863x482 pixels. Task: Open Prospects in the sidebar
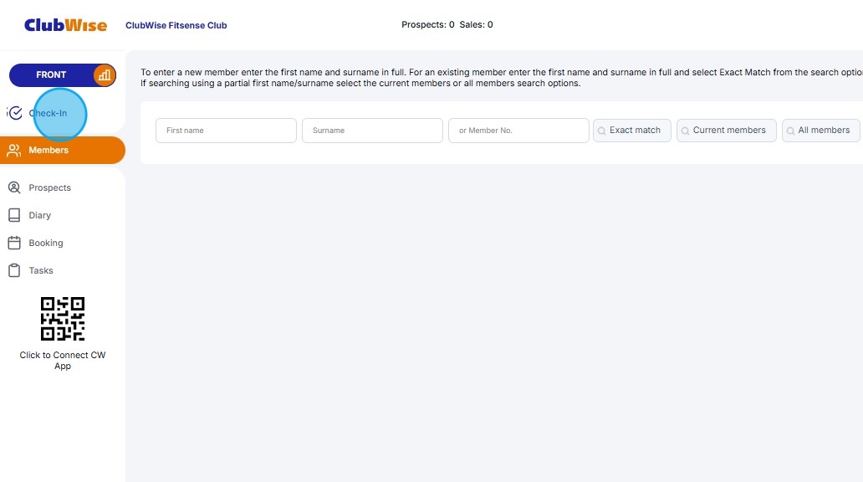pos(49,187)
